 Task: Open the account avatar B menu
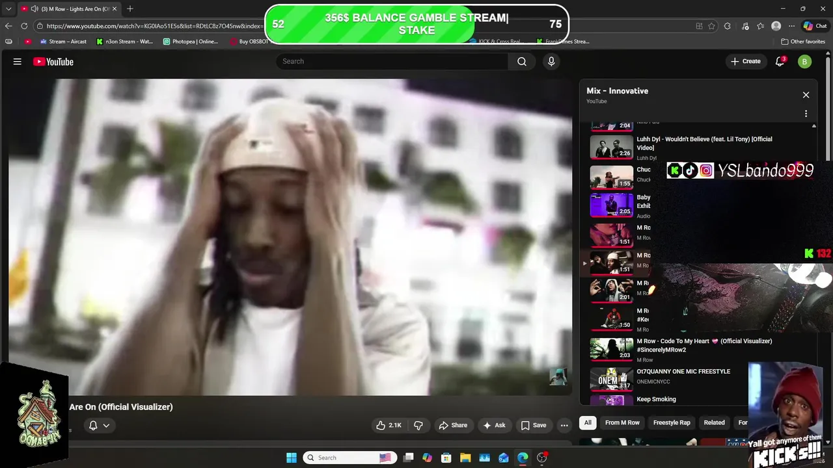pyautogui.click(x=805, y=61)
